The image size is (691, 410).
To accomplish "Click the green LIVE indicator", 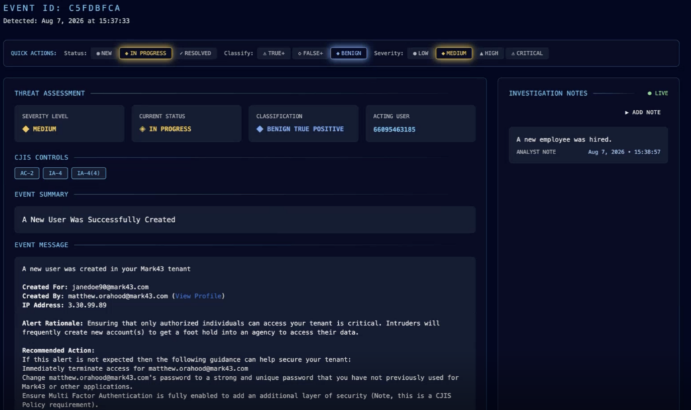I will pyautogui.click(x=657, y=93).
